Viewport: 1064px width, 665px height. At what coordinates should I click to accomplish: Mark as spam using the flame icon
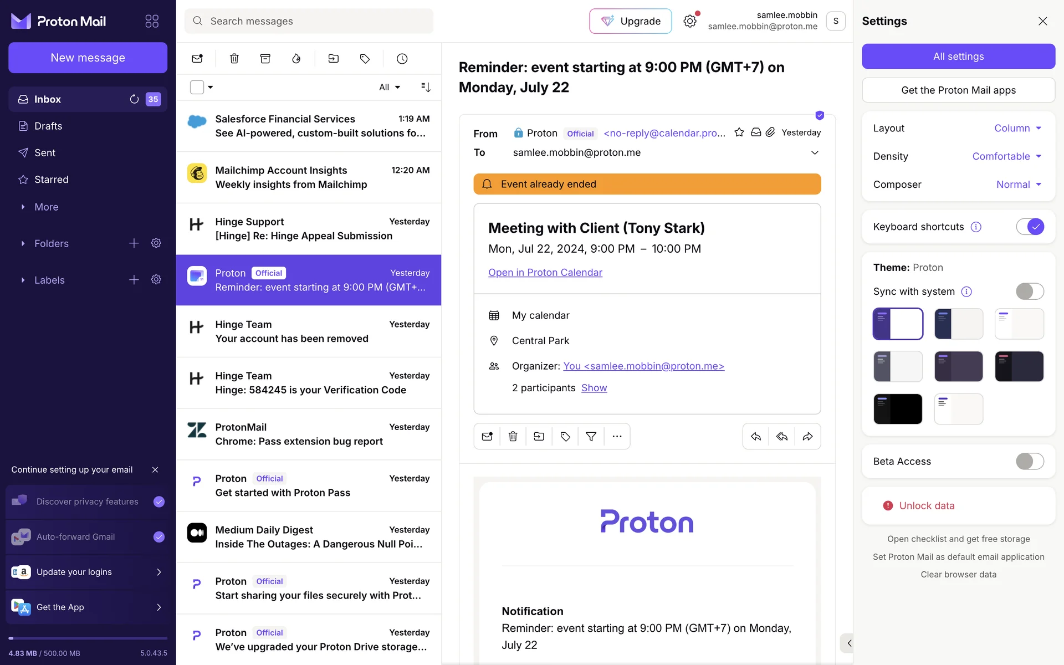point(296,59)
